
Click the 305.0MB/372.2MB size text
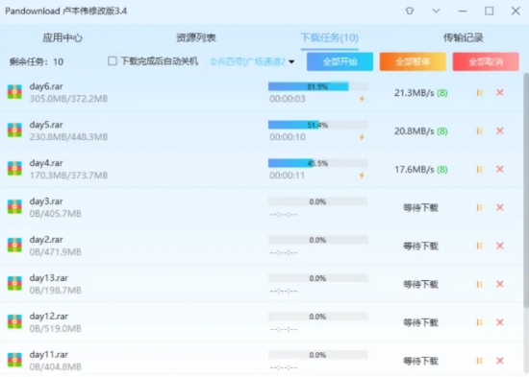pyautogui.click(x=68, y=99)
